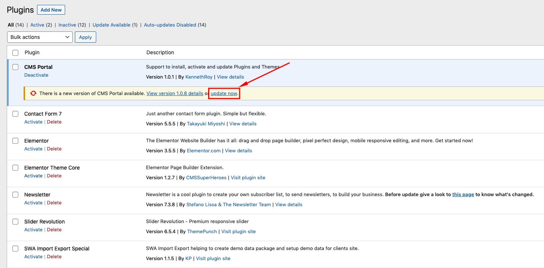Visit plugin site for Slider Revolution
Viewport: 544px width, 268px height.
tap(238, 232)
